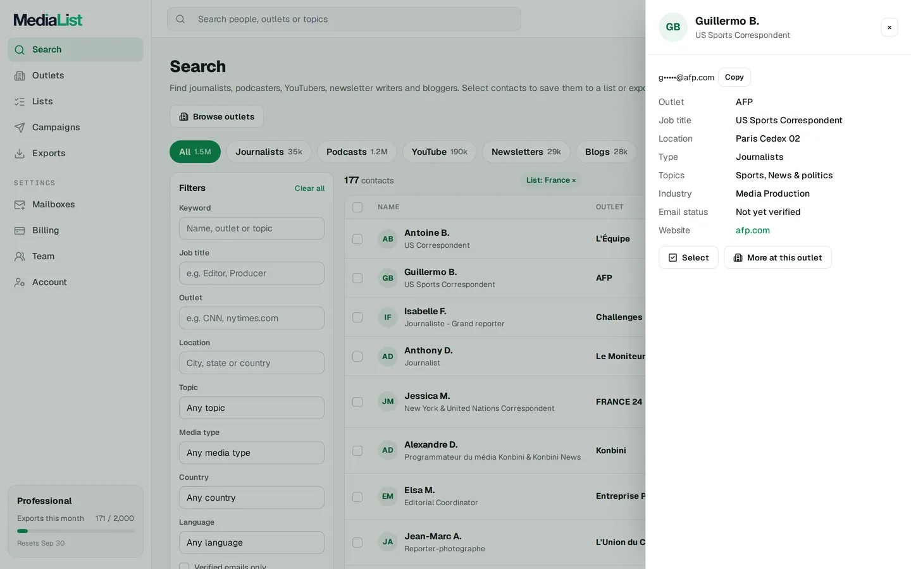Click the magnifier icon in search bar

pos(180,19)
